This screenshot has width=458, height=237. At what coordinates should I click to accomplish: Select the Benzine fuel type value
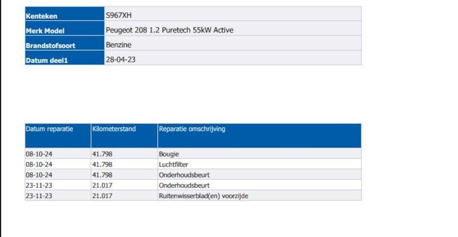pyautogui.click(x=119, y=45)
